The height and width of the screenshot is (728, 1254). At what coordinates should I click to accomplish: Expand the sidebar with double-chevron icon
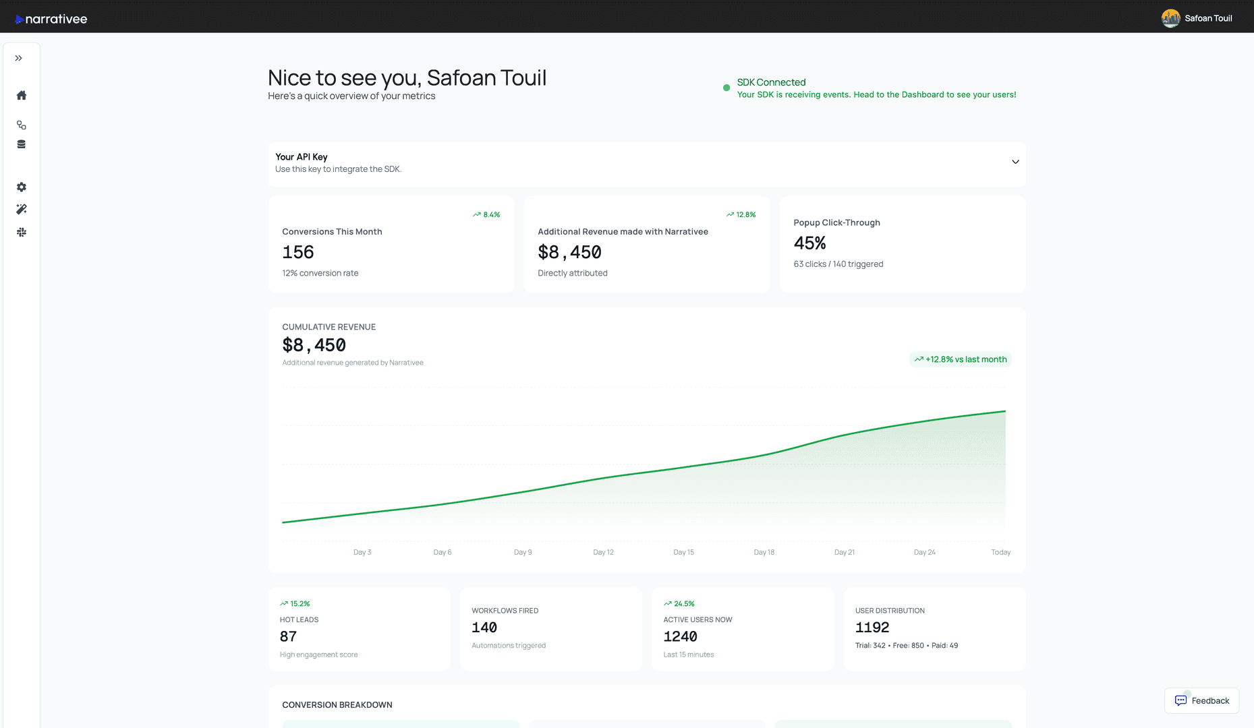19,58
